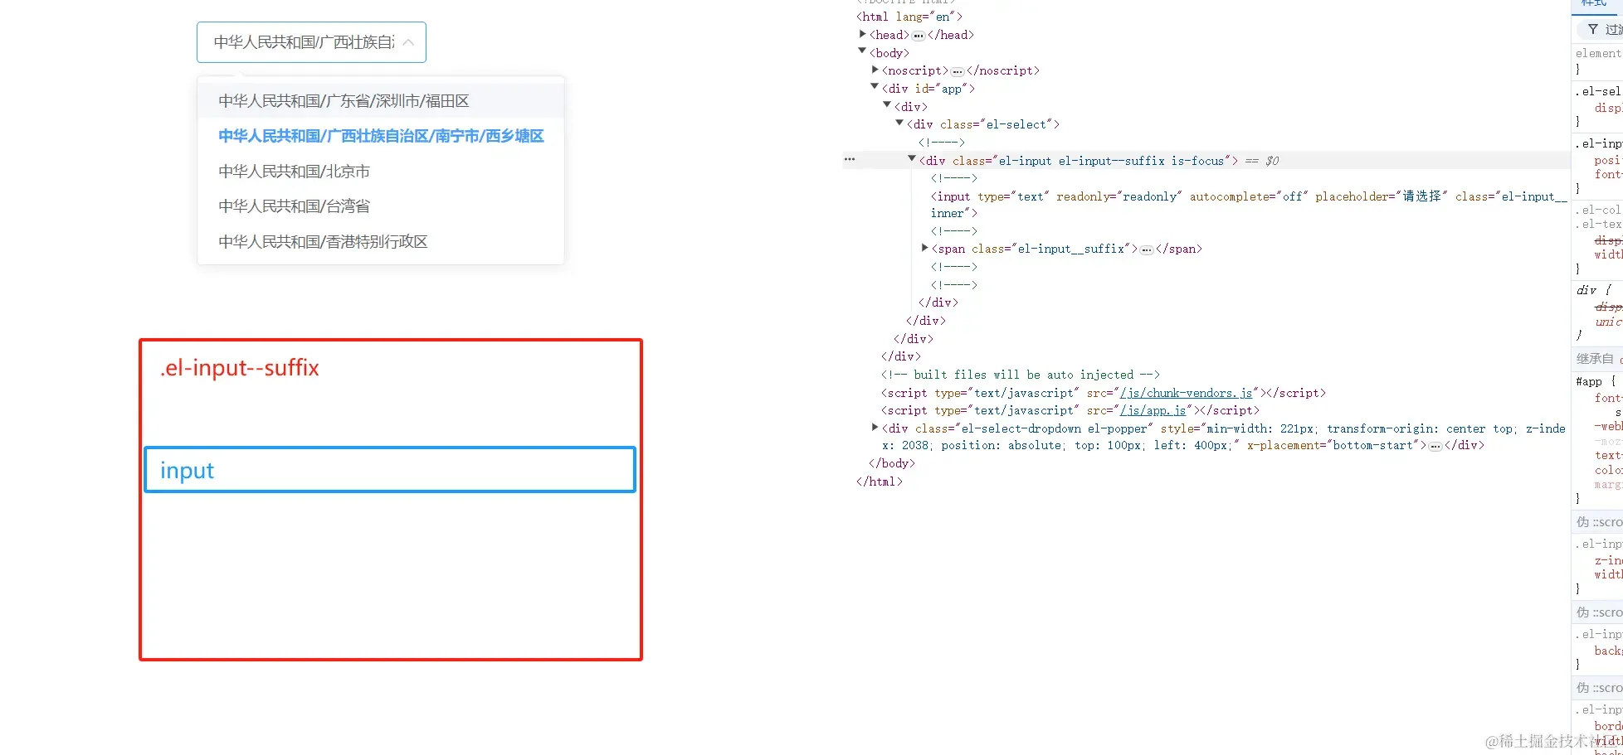Screen dimensions: 1623x755
Task: Collapse the el-input el-input--suffix div node
Action: (912, 159)
